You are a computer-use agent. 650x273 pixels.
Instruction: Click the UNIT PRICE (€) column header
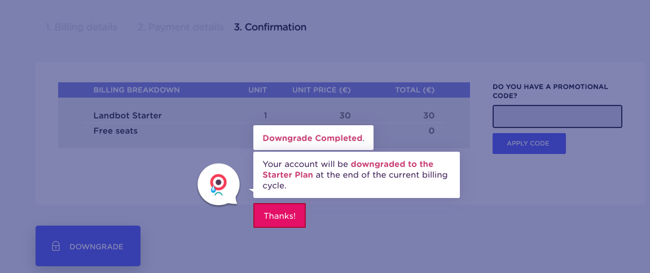coord(322,90)
